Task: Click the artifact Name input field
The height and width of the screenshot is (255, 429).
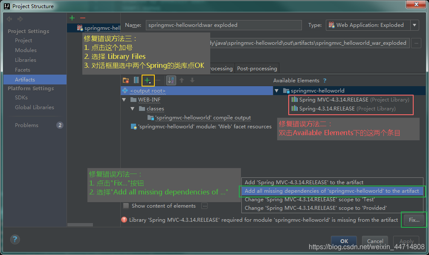Action: coord(223,25)
